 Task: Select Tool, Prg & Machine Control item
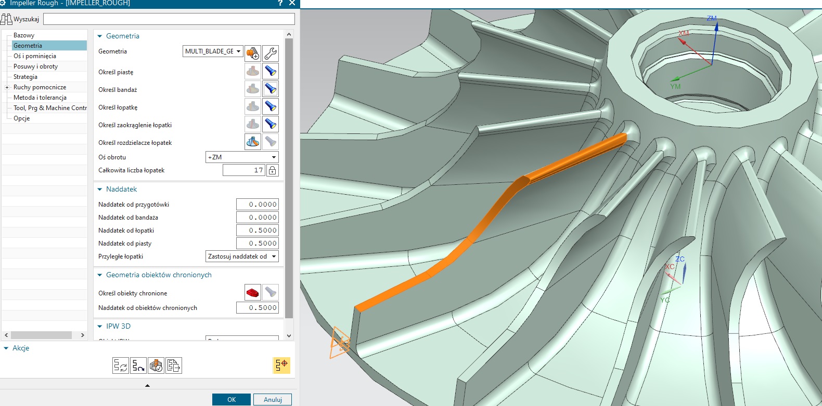(x=50, y=108)
